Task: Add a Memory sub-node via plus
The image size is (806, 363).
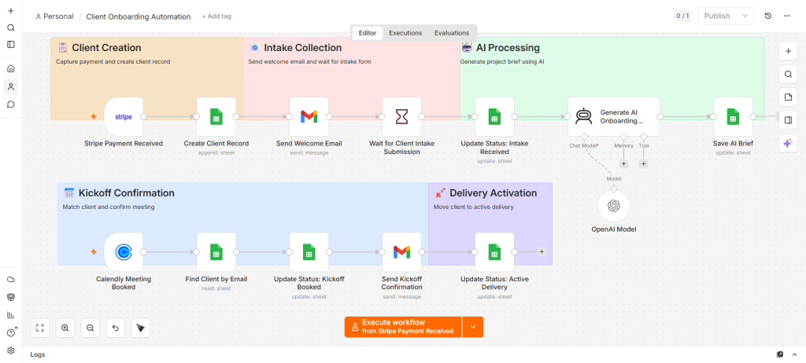Action: [623, 163]
